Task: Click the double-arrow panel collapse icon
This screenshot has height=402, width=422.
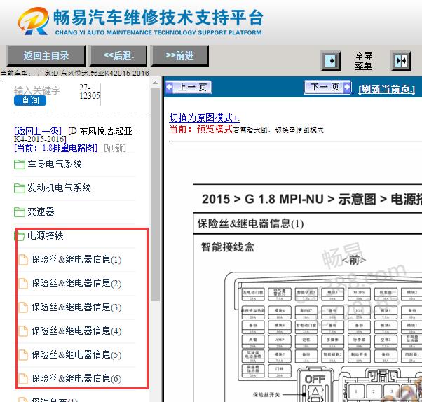Action: coord(401,61)
